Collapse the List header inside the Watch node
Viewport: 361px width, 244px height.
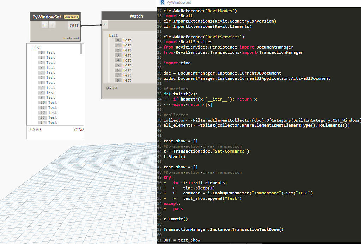click(x=113, y=35)
